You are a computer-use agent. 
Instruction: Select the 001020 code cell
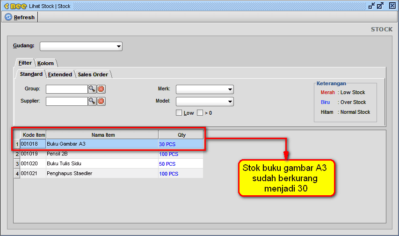pos(33,163)
